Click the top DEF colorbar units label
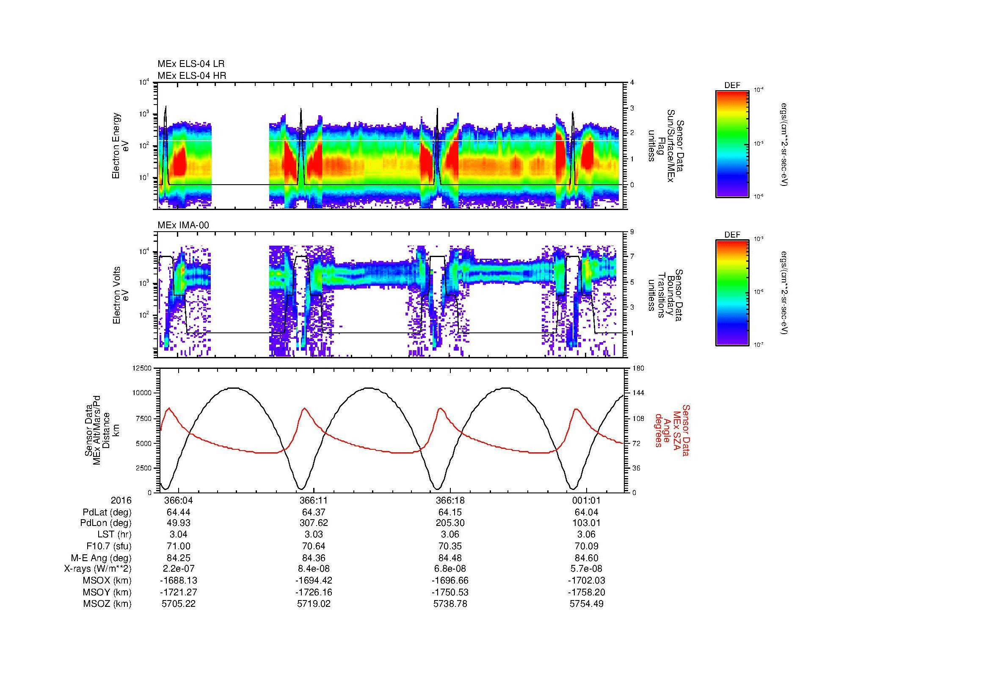 785,145
